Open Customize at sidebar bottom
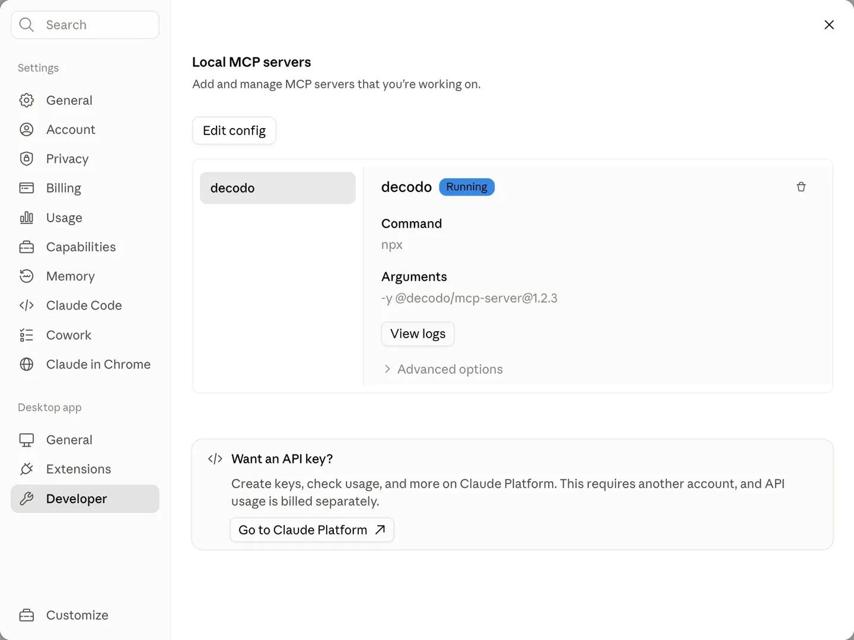The image size is (854, 640). coord(85,615)
